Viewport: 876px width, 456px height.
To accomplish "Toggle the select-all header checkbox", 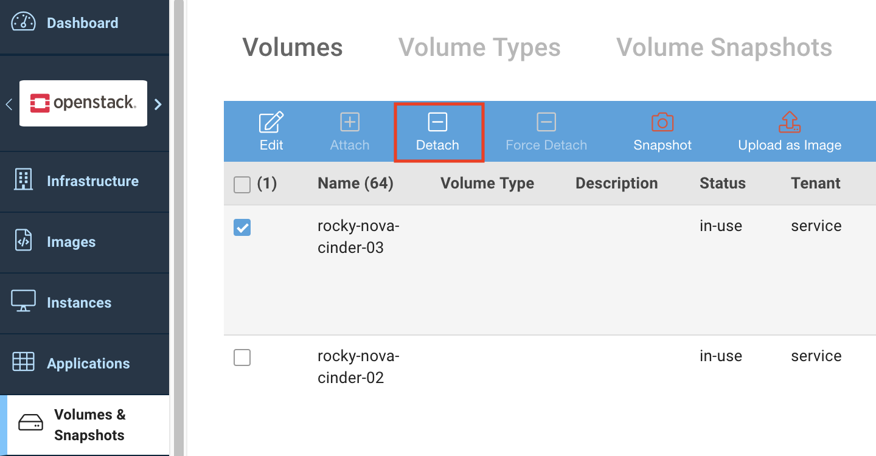I will pos(242,185).
